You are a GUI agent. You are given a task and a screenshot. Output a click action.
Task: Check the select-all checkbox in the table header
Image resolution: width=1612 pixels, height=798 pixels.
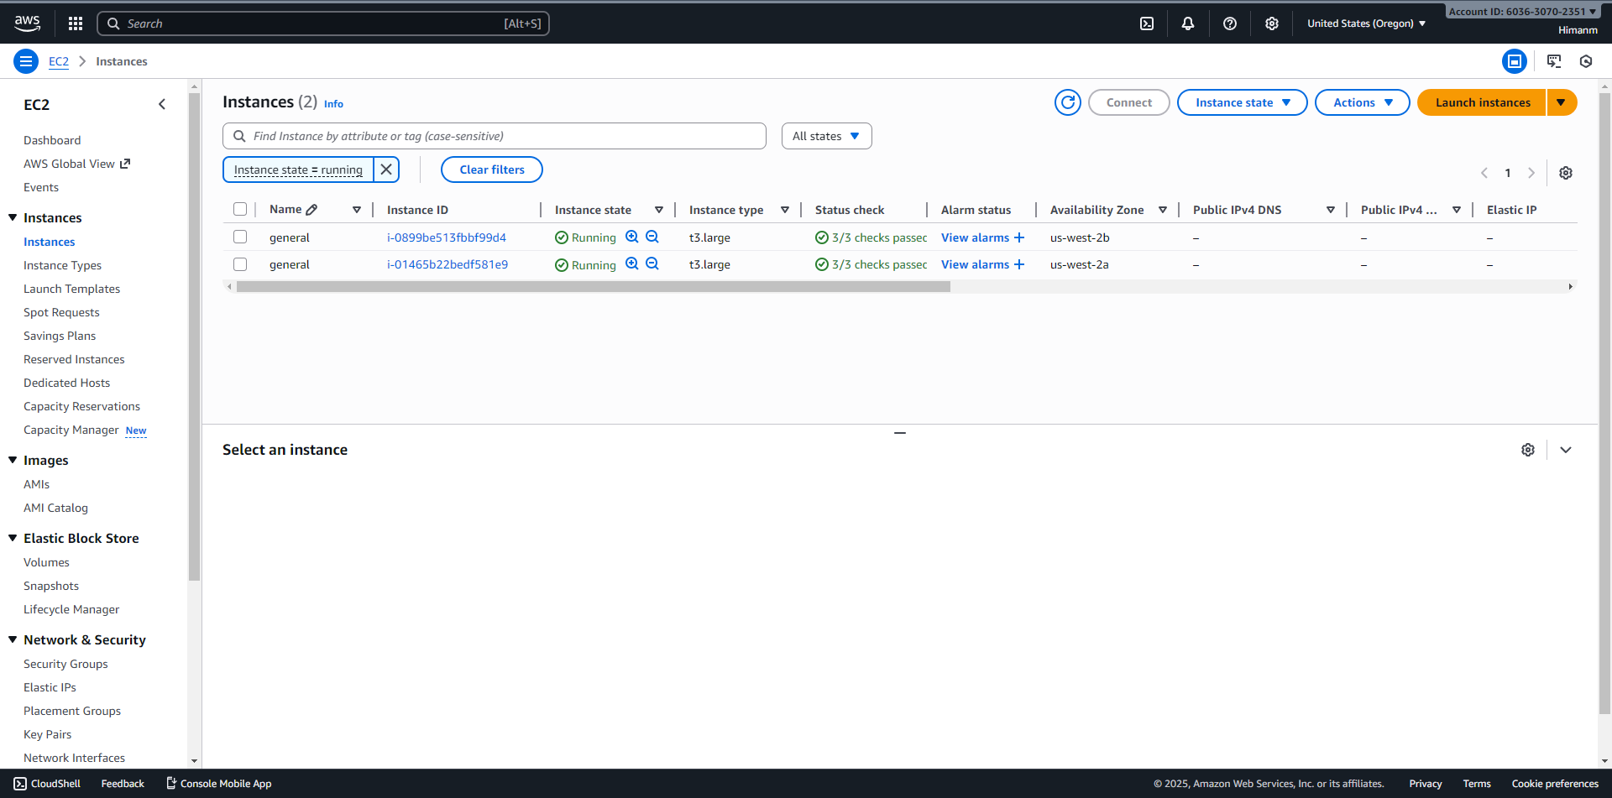coord(240,209)
